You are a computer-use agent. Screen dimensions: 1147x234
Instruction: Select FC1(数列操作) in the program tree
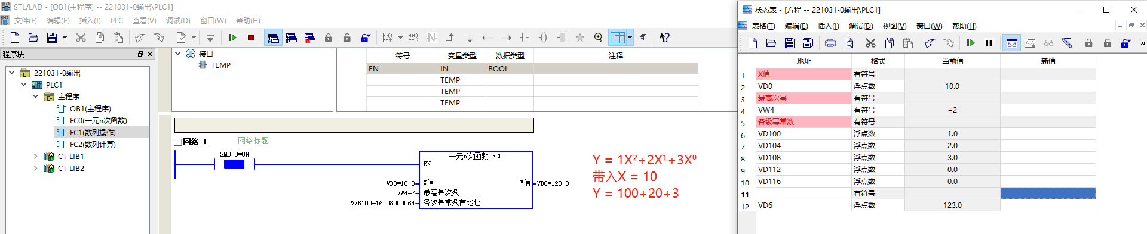pyautogui.click(x=93, y=132)
